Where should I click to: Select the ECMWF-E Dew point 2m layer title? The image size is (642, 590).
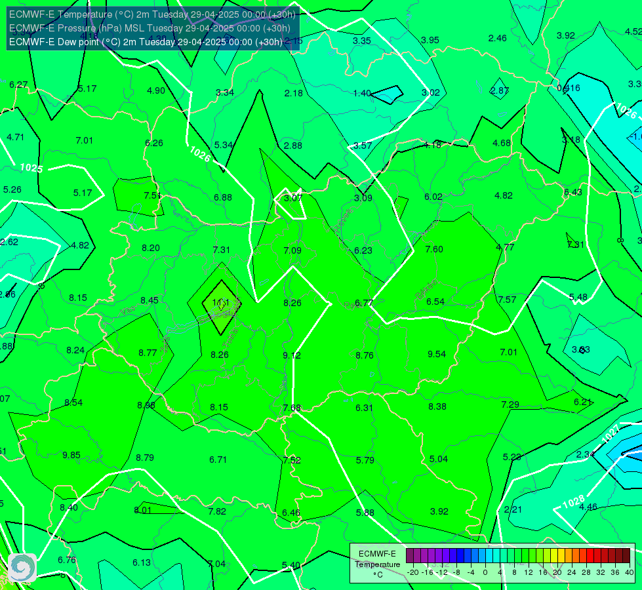146,42
